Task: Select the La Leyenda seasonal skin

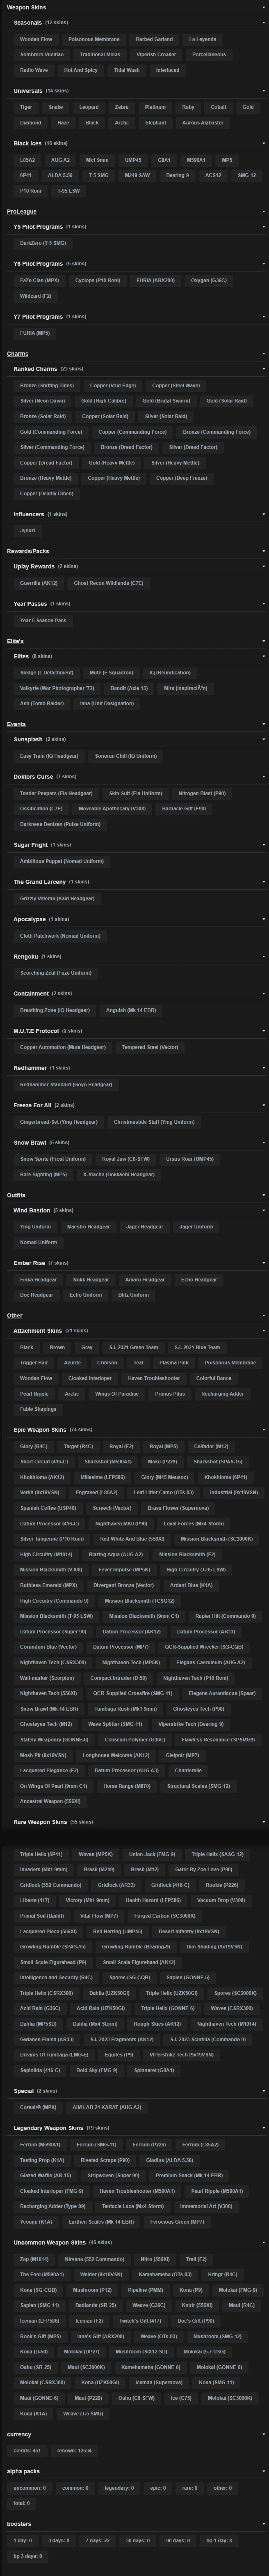Action: 203,39
